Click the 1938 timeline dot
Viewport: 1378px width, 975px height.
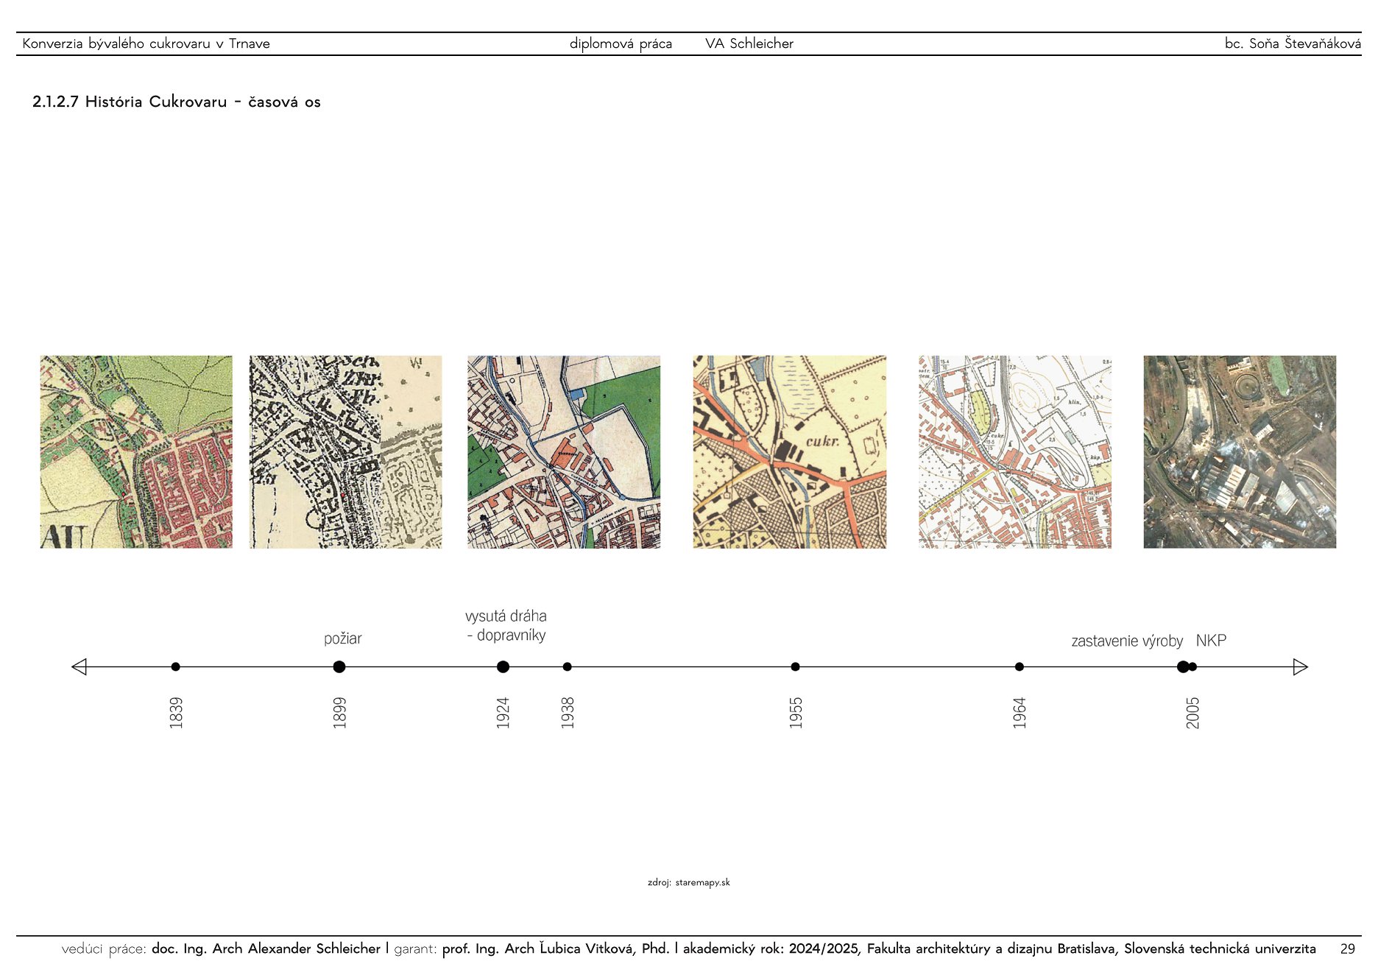coord(567,667)
